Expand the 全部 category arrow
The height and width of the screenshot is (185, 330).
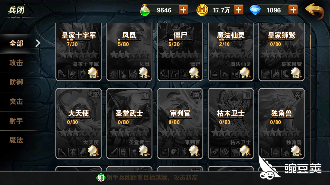pyautogui.click(x=38, y=43)
